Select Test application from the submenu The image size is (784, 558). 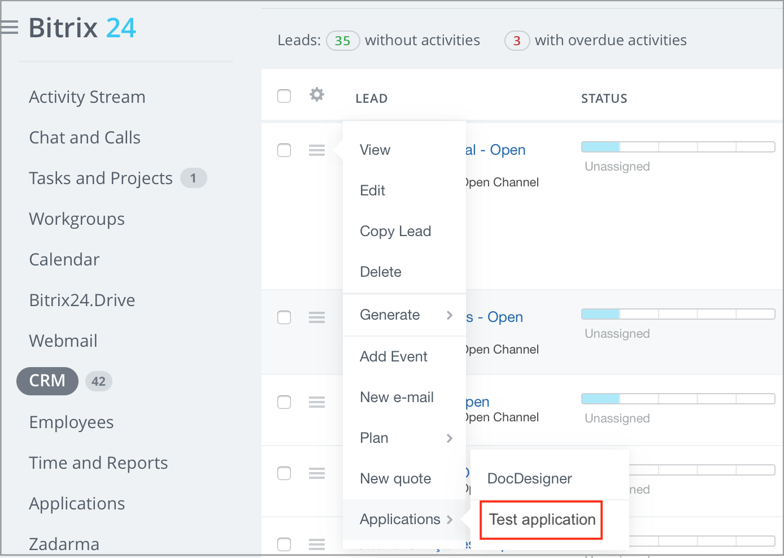(x=542, y=520)
